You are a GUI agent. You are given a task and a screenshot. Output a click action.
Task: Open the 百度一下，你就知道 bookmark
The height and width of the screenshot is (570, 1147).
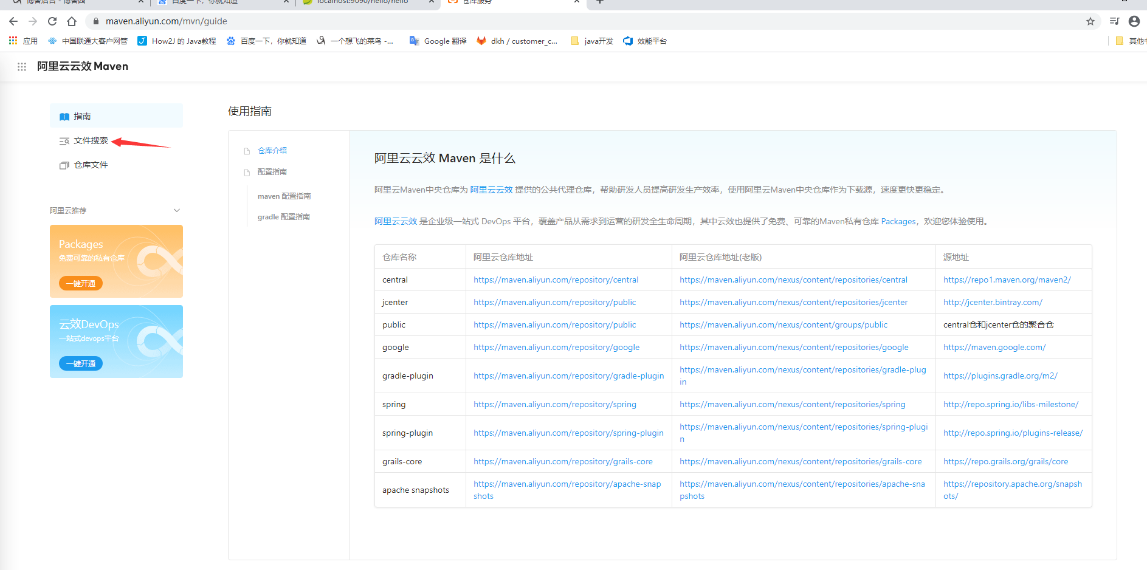tap(266, 41)
